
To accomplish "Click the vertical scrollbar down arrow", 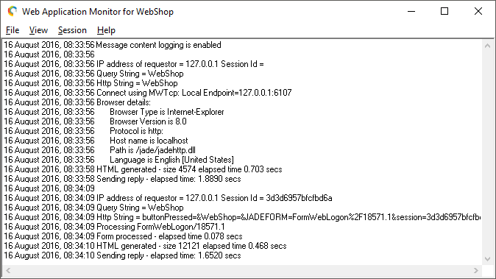I will click(x=487, y=259).
